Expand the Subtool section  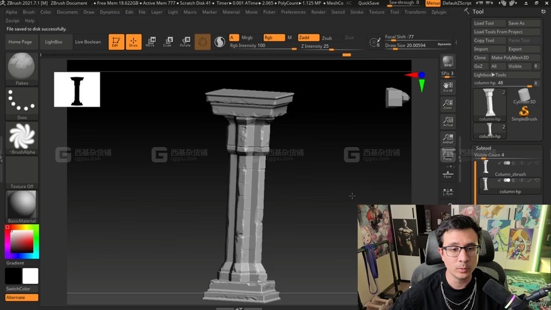[484, 148]
